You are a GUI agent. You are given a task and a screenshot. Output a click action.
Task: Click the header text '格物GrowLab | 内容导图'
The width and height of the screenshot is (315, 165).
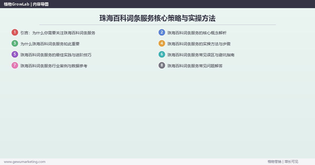(x=26, y=4)
